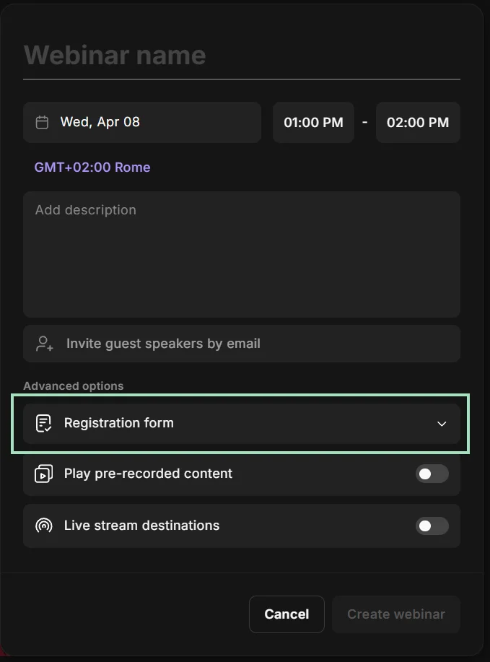Click the Cancel button
The width and height of the screenshot is (490, 662).
[x=286, y=614]
